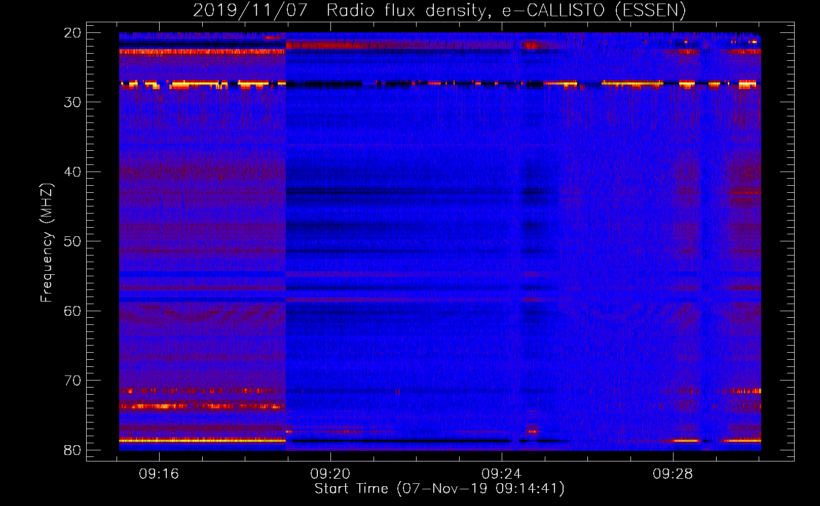Click the 09:24 time tick label
Screen dimensions: 820x506
point(502,474)
